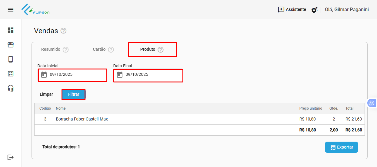Export the sales with Exportar button

pos(341,147)
